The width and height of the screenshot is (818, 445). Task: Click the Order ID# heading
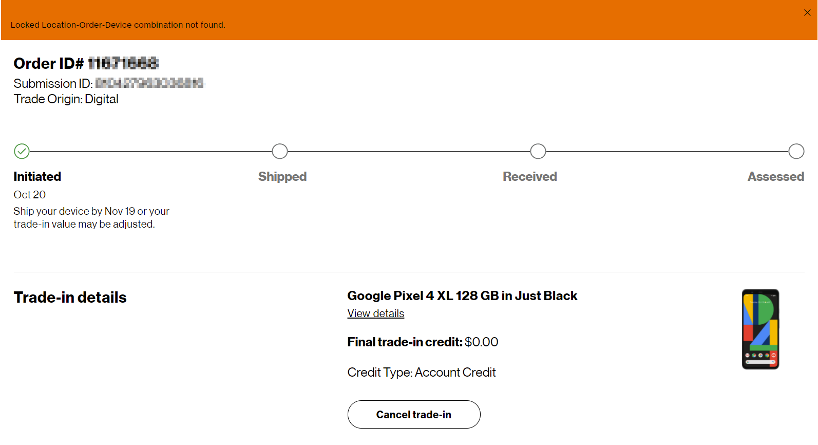click(86, 63)
